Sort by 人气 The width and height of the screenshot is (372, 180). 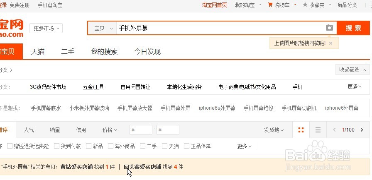coord(29,130)
